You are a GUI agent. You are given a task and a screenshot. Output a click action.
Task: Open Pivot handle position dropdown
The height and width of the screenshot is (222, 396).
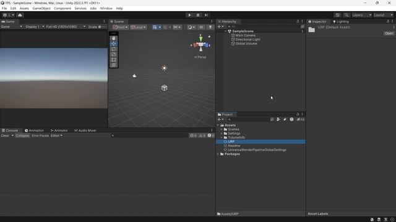tap(120, 27)
